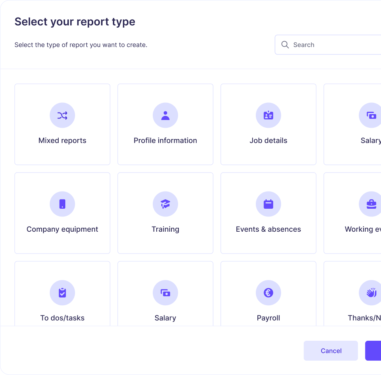Click the phone icon on Company equipment
381x375 pixels.
coord(62,204)
